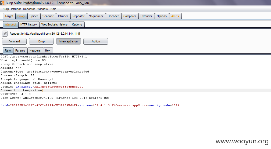This screenshot has width=271, height=149.
Task: Click the Host: api.taoshij.com:80 header line
Action: [x=23, y=60]
